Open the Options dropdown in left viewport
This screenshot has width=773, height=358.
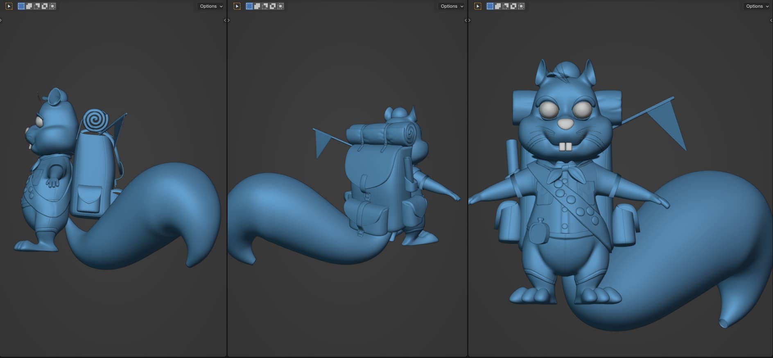click(211, 6)
